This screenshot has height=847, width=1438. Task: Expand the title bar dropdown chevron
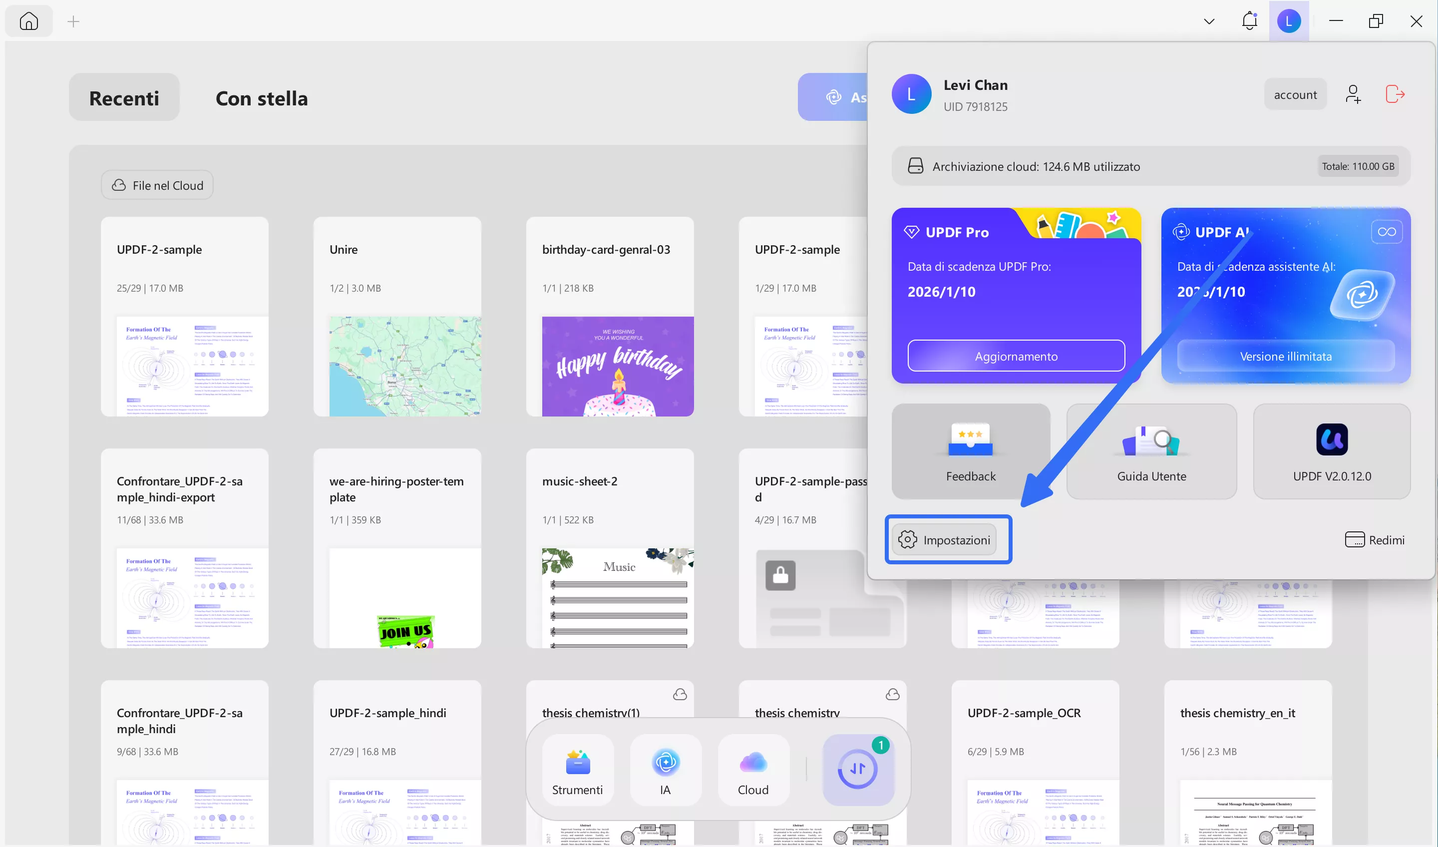pos(1209,21)
